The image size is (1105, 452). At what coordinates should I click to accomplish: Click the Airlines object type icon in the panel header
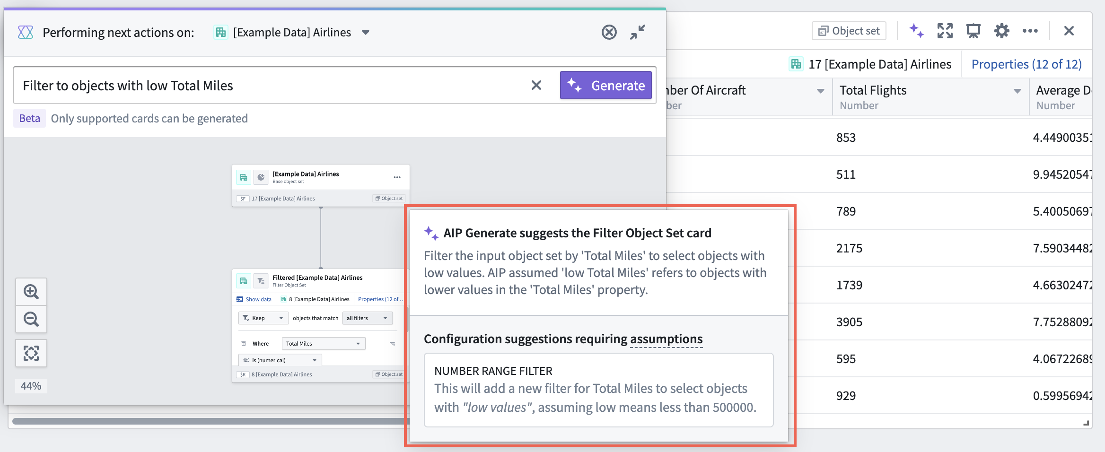[x=221, y=32]
